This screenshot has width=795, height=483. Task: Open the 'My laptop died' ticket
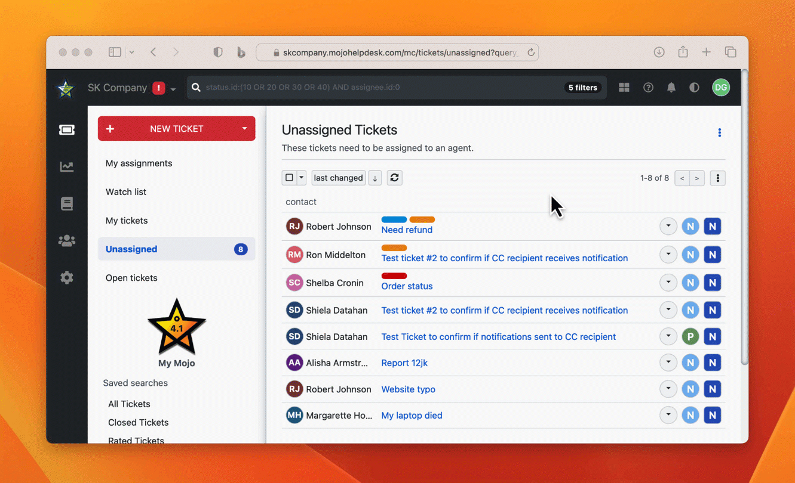pos(412,416)
